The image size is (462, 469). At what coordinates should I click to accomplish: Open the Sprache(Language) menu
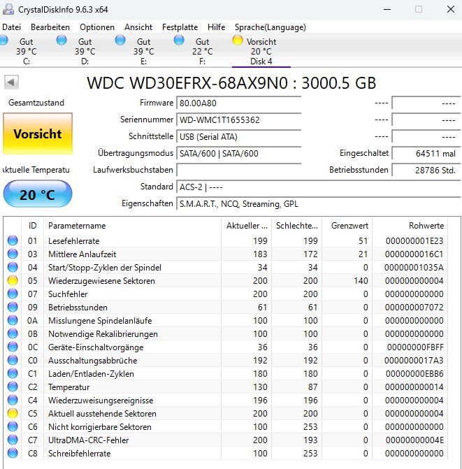(x=270, y=27)
